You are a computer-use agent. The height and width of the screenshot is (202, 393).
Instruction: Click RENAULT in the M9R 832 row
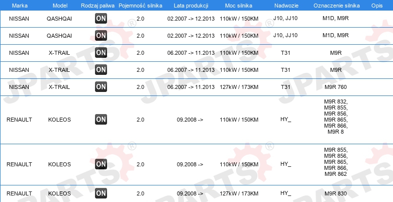coord(19,120)
